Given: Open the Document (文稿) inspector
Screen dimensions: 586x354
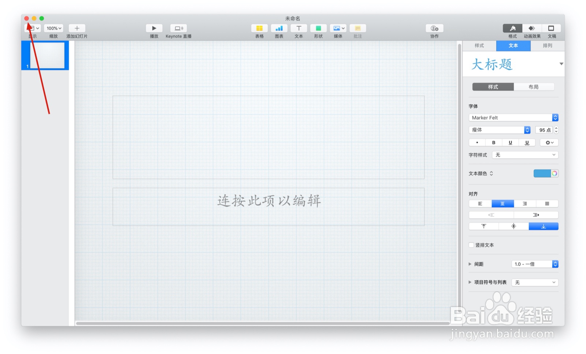Looking at the screenshot, I should (551, 28).
